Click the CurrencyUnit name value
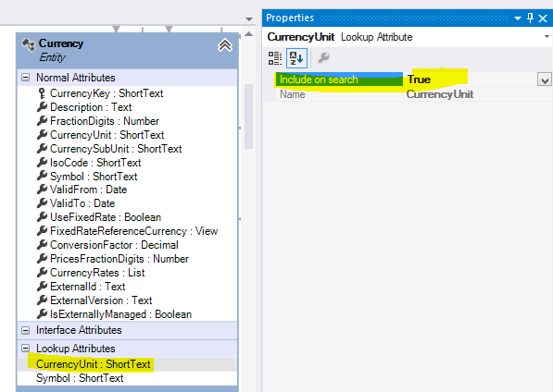This screenshot has height=392, width=553. 440,94
